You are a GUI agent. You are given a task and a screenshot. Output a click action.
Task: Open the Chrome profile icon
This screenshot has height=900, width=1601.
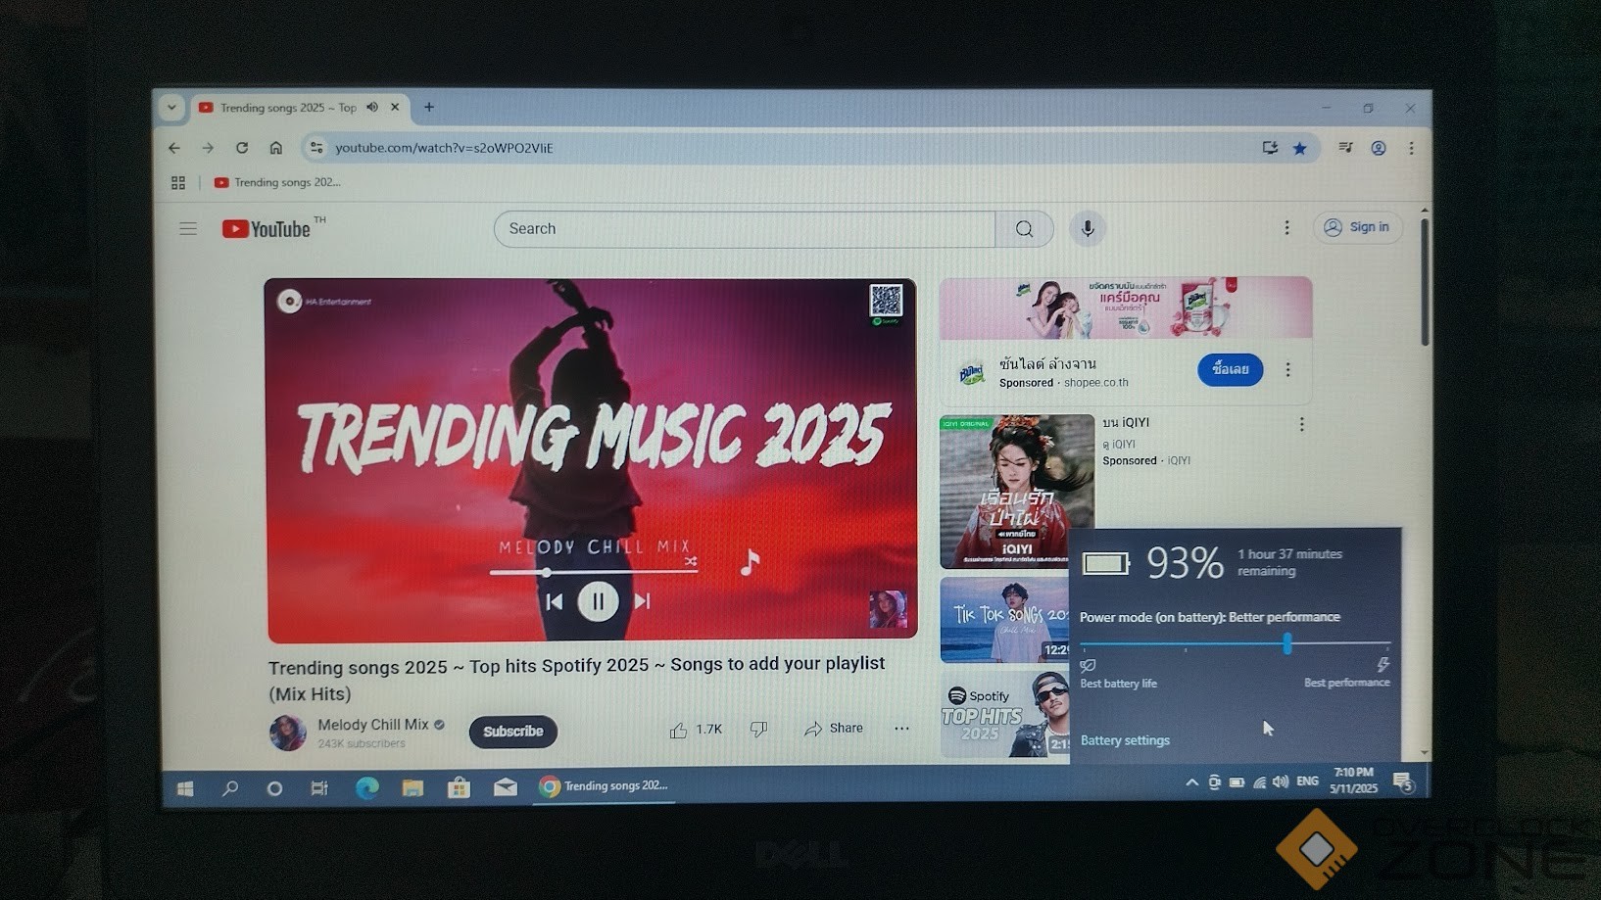(1379, 148)
